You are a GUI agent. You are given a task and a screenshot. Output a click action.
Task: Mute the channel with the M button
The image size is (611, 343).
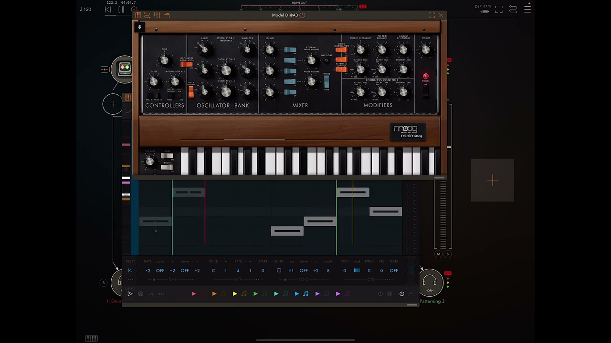(439, 254)
